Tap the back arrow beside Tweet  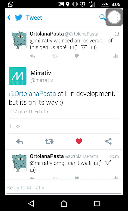tap(9, 17)
